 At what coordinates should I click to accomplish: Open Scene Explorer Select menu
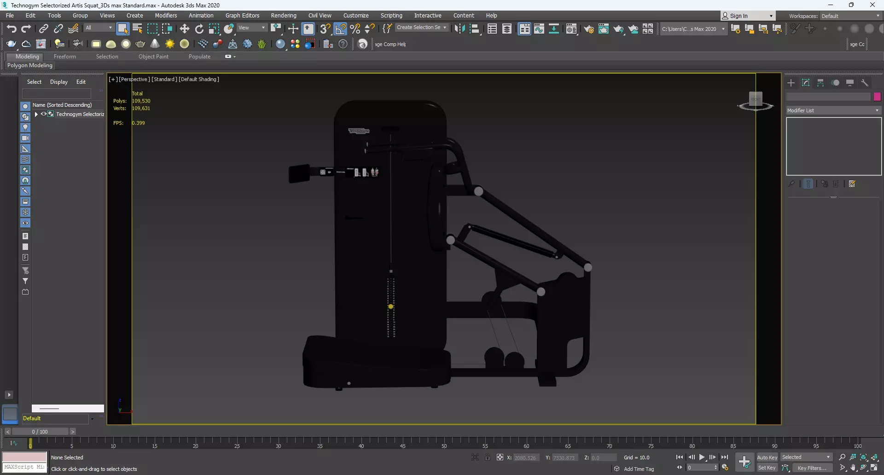(34, 82)
